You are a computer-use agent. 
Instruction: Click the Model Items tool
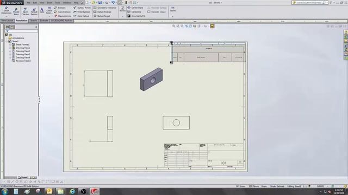[16, 11]
